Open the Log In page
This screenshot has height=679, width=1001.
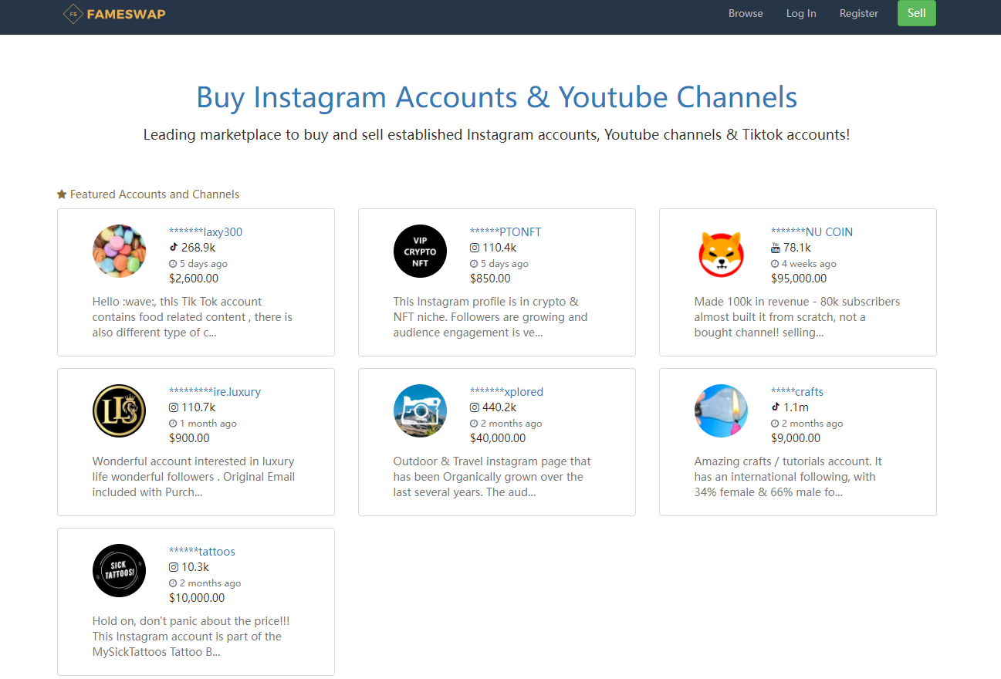801,13
